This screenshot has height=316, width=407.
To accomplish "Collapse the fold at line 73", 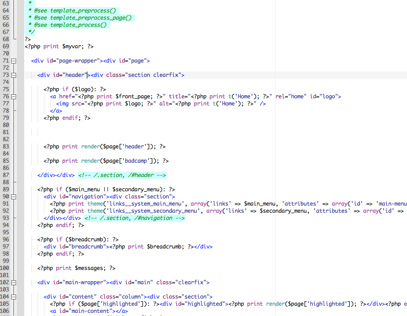I will (x=14, y=75).
